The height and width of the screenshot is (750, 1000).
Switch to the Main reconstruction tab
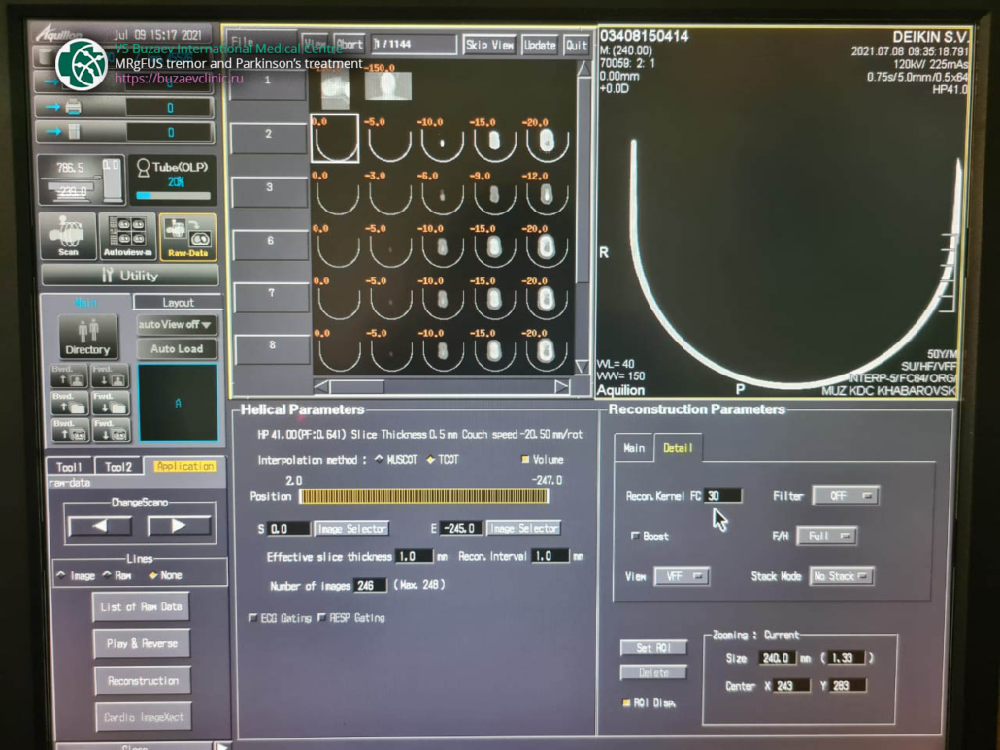pos(634,448)
